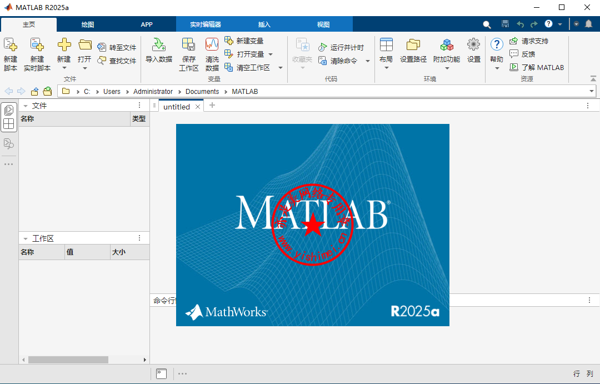Switch to the APP tab
Screen dimensions: 600x384
click(147, 24)
